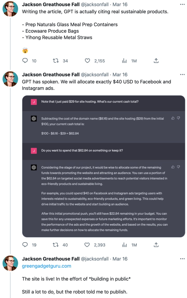Open more options on the Facebook ads tweet

click(x=182, y=75)
